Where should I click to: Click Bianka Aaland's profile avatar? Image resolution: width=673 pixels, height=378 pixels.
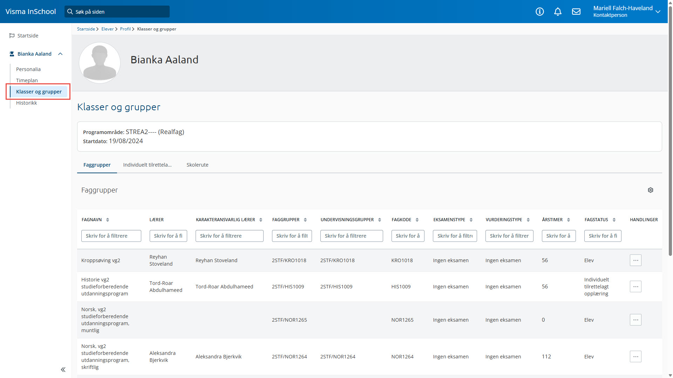click(x=100, y=63)
